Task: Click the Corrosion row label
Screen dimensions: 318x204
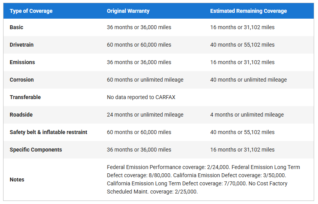Action: [22, 80]
